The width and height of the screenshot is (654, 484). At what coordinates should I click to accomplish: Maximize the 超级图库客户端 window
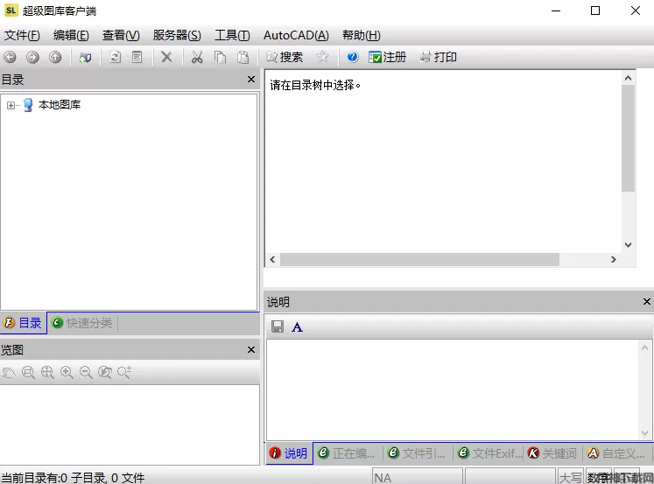click(x=595, y=11)
